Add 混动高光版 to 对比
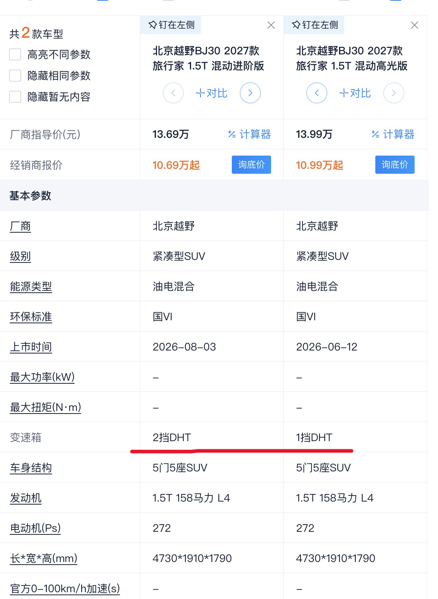This screenshot has width=438, height=599. point(355,93)
